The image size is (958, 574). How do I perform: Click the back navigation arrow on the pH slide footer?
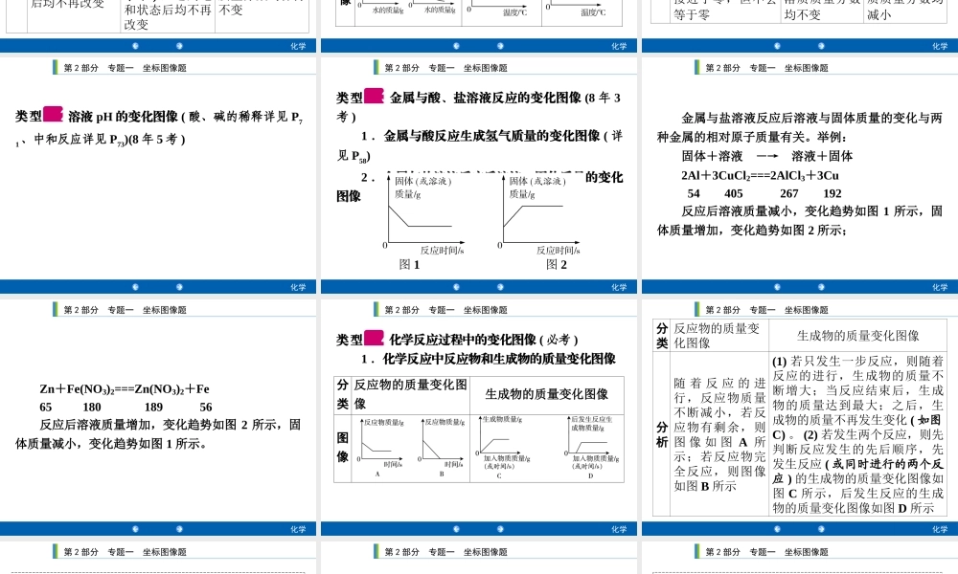pos(135,286)
